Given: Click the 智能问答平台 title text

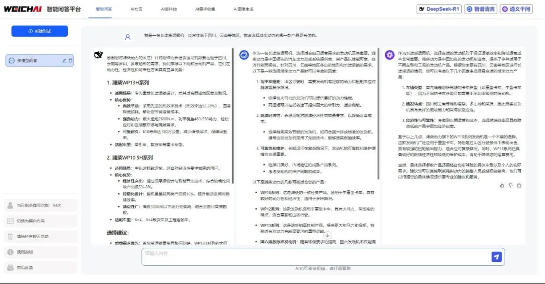Looking at the screenshot, I should [64, 9].
